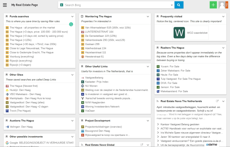Open 'Weblog over de zeepbel' link
This screenshot has height=147, width=230.
click(117, 90)
